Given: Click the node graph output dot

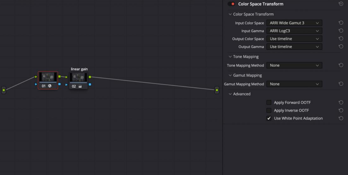Looking at the screenshot, I should (217, 90).
